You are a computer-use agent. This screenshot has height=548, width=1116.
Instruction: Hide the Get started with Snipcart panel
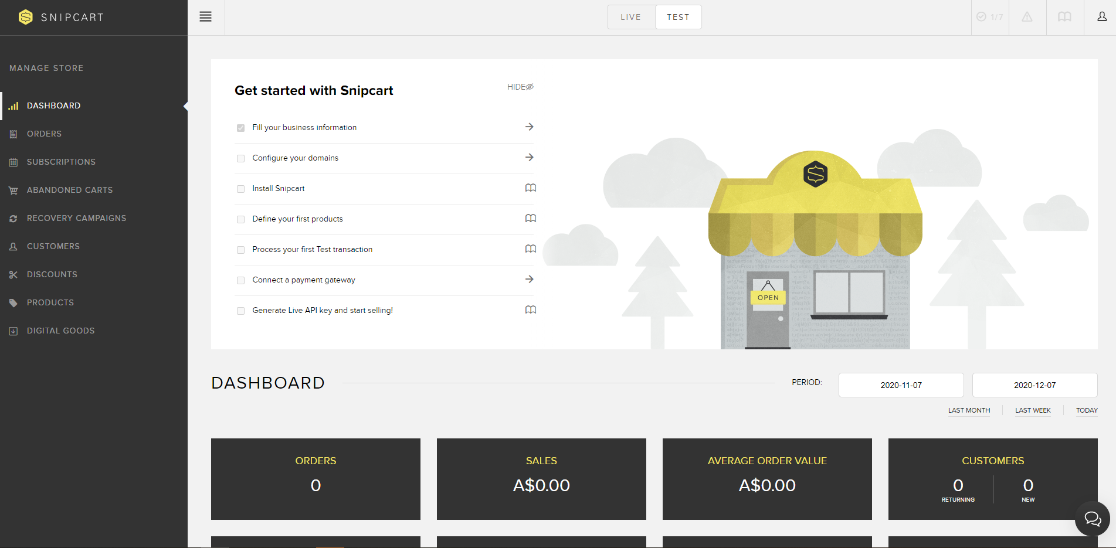point(519,87)
